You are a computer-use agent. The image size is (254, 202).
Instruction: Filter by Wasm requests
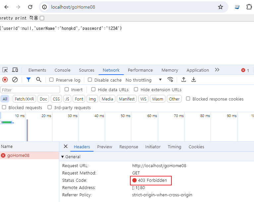click(x=158, y=99)
